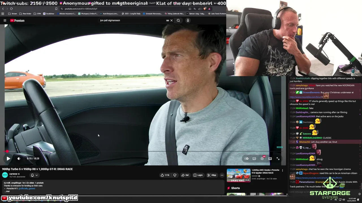Click the taskbar clock showing 11:25 AM

pyautogui.click(x=352, y=199)
